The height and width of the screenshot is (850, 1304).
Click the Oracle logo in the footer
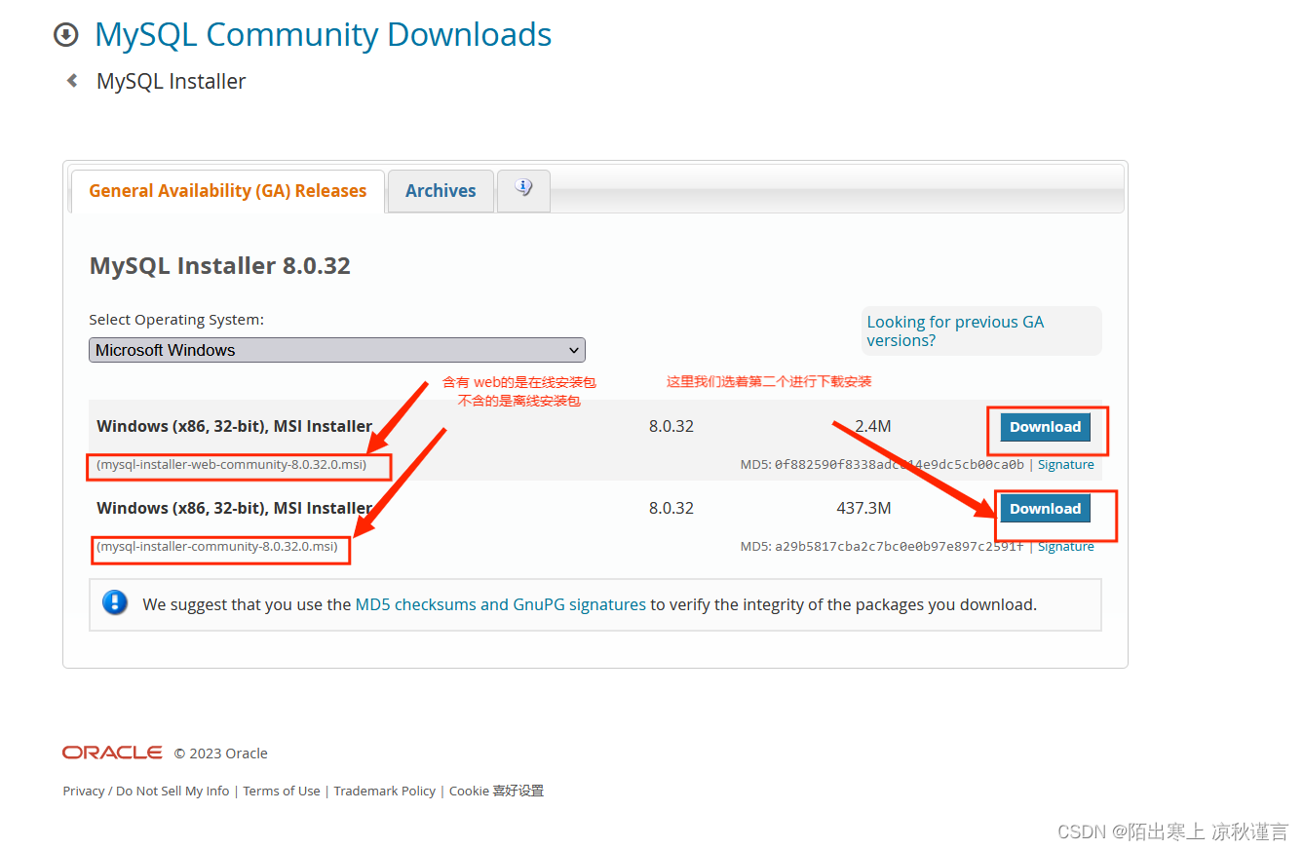[x=112, y=753]
